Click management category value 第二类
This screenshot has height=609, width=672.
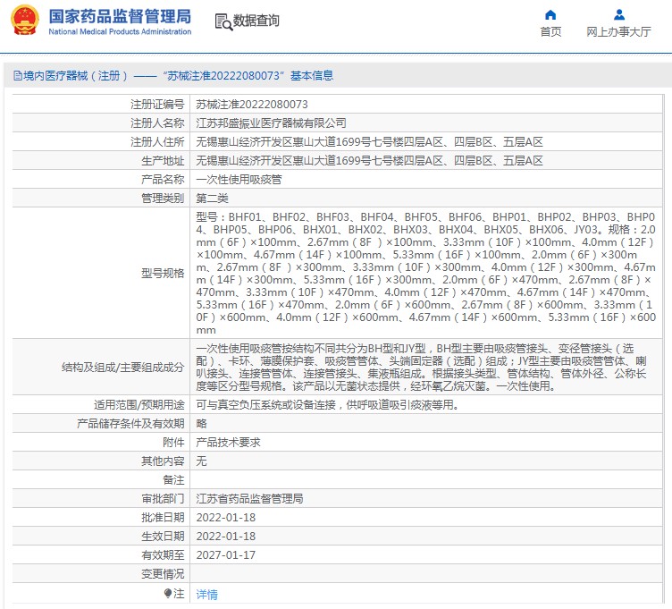click(x=212, y=199)
